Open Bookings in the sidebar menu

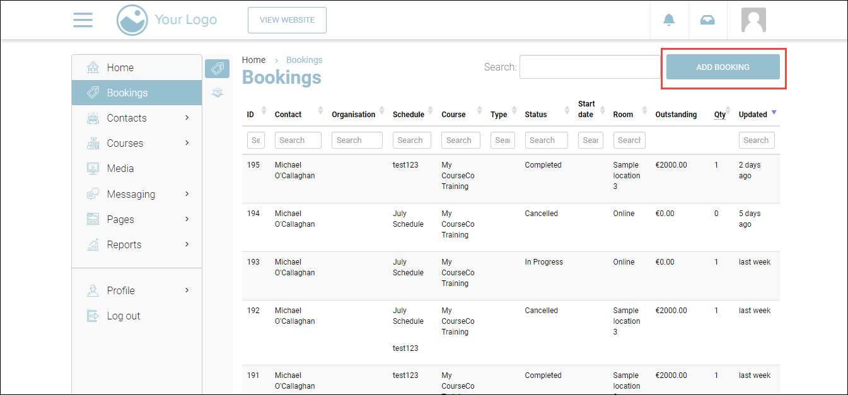[x=127, y=93]
